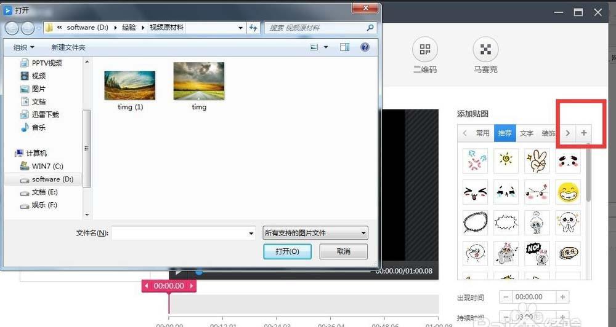Click the 打开(O) button

click(x=287, y=251)
